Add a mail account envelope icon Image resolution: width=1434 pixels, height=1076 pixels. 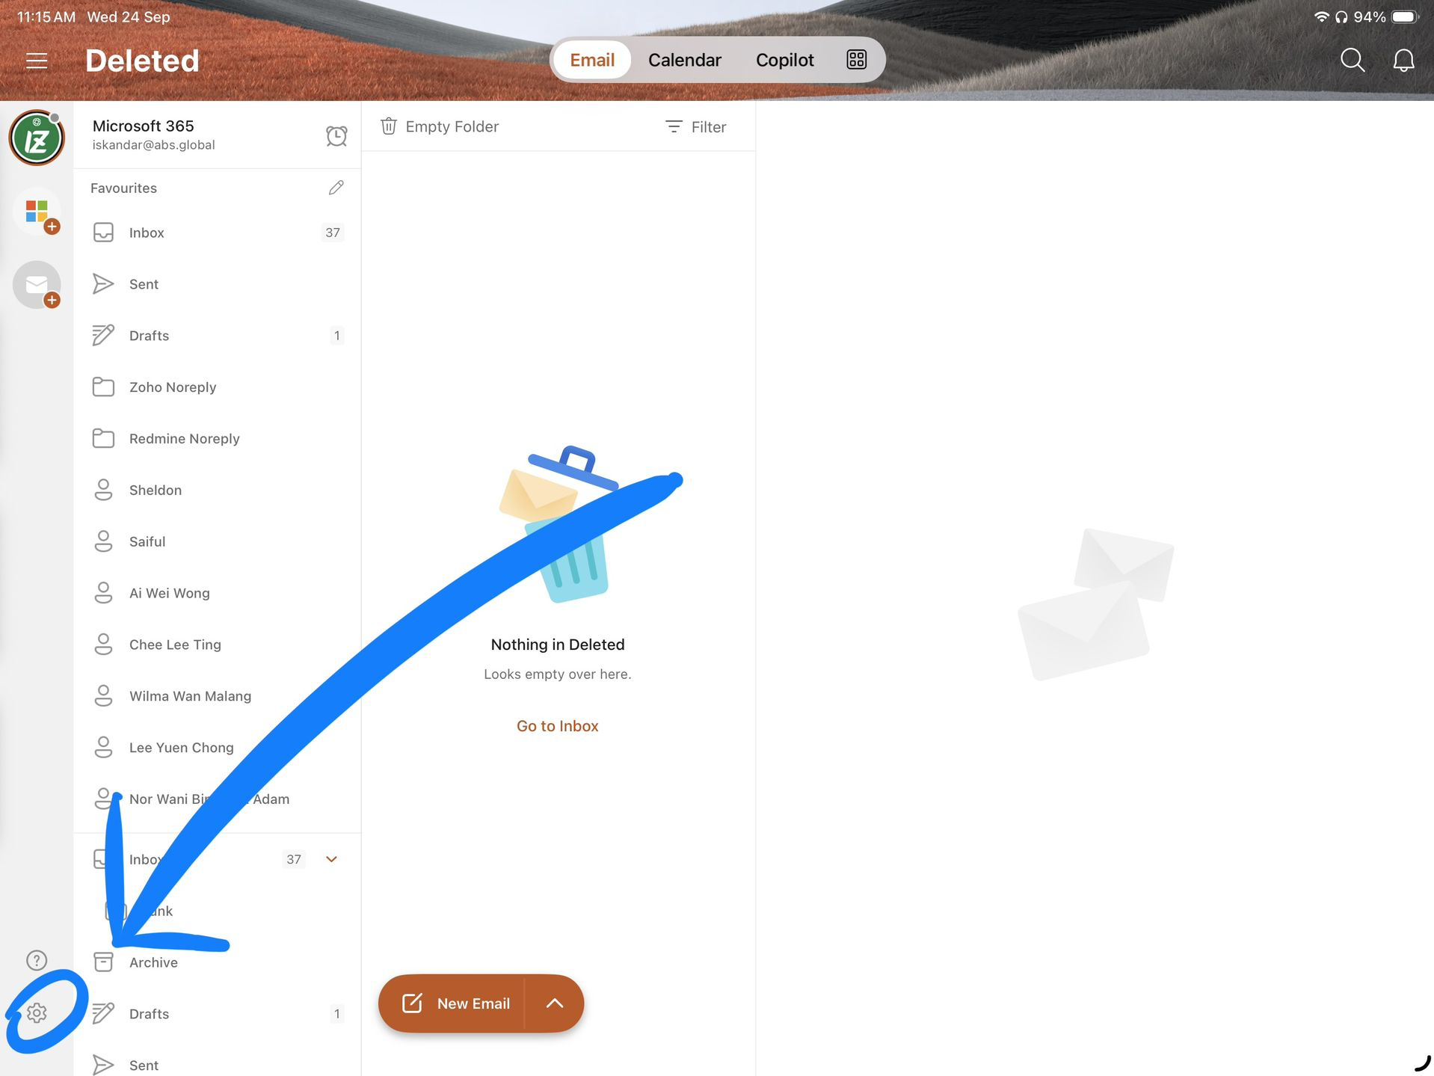[x=37, y=285]
